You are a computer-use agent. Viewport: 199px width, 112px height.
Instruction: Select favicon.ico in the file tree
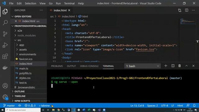pos(26,59)
